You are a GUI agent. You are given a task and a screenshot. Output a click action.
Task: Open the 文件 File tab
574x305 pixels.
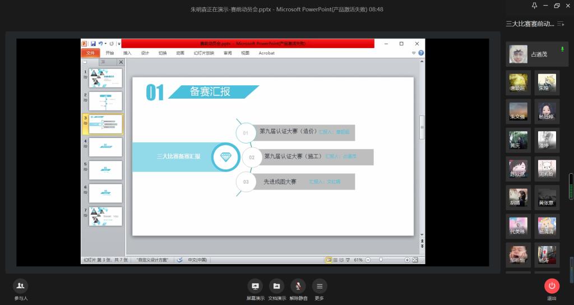[90, 53]
